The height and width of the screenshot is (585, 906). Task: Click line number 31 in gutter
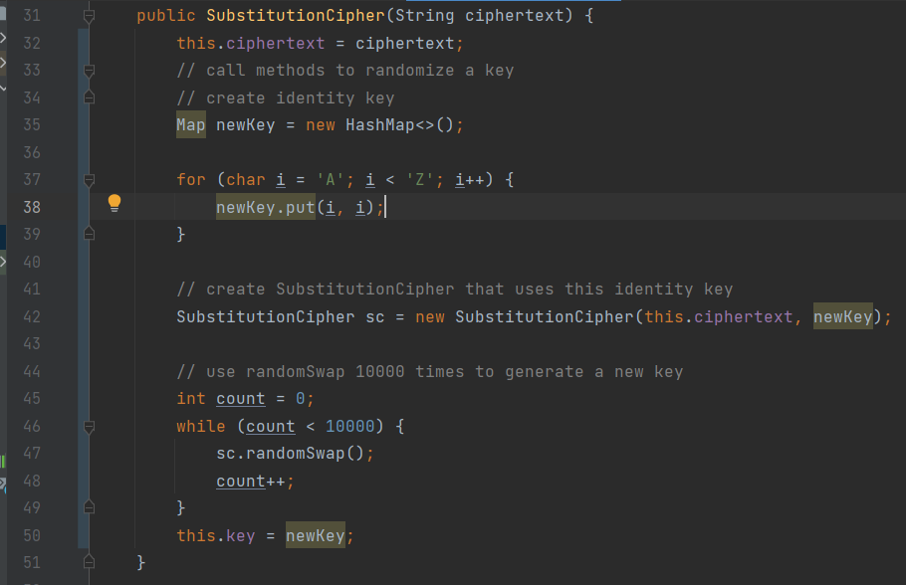(32, 15)
